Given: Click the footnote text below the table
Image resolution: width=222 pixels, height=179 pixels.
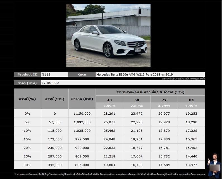Looking at the screenshot, I should (x=109, y=174).
